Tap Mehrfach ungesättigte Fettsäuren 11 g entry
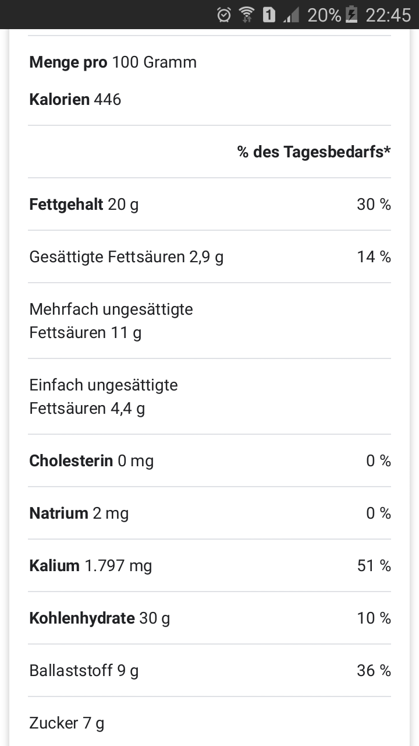 click(111, 321)
